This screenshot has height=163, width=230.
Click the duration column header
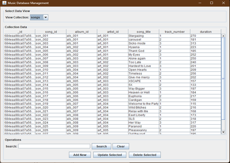pos(206,32)
